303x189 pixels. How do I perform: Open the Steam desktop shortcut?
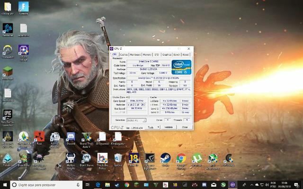(x=165, y=160)
